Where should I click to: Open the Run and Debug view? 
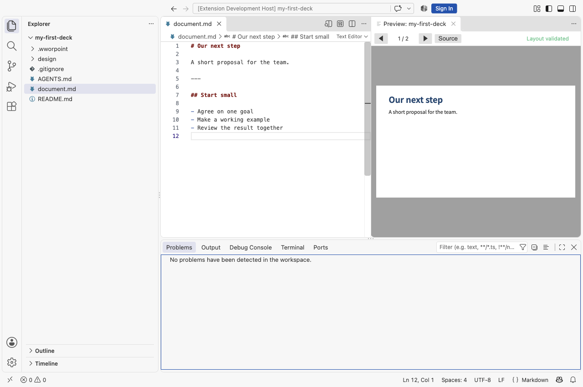pos(12,87)
